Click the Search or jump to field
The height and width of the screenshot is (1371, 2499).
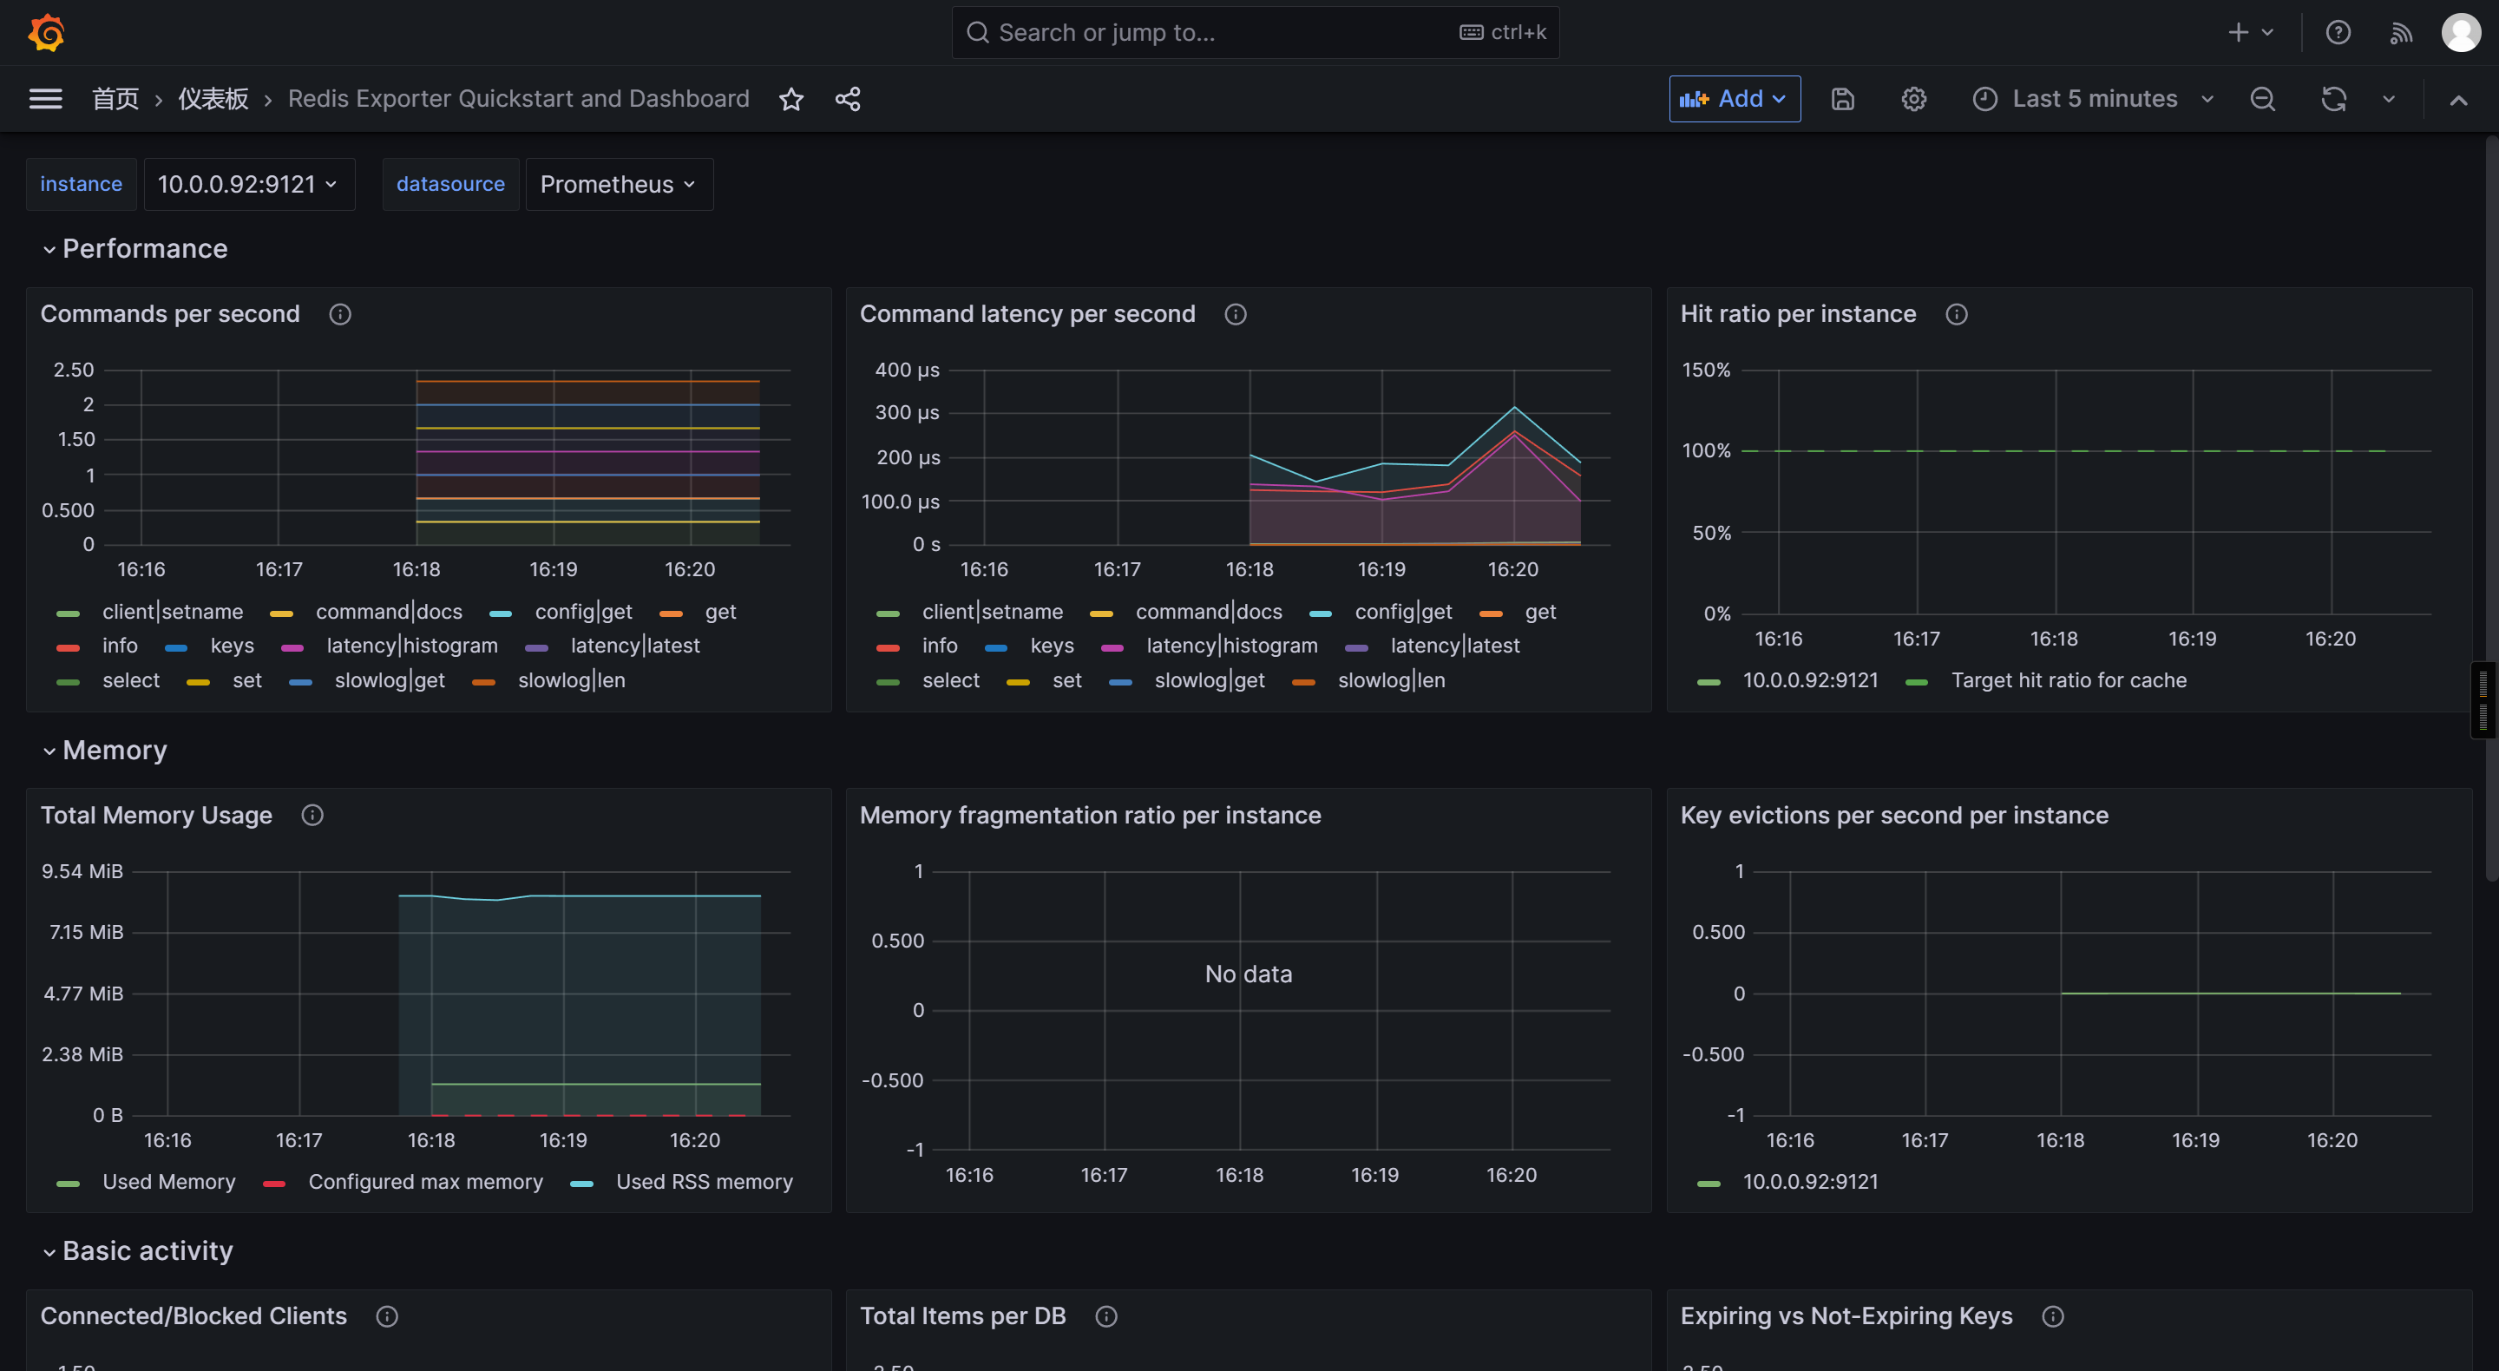(1253, 33)
